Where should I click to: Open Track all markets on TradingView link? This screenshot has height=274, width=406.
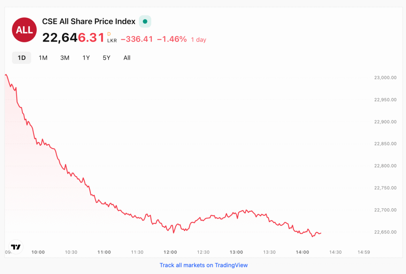pyautogui.click(x=203, y=265)
